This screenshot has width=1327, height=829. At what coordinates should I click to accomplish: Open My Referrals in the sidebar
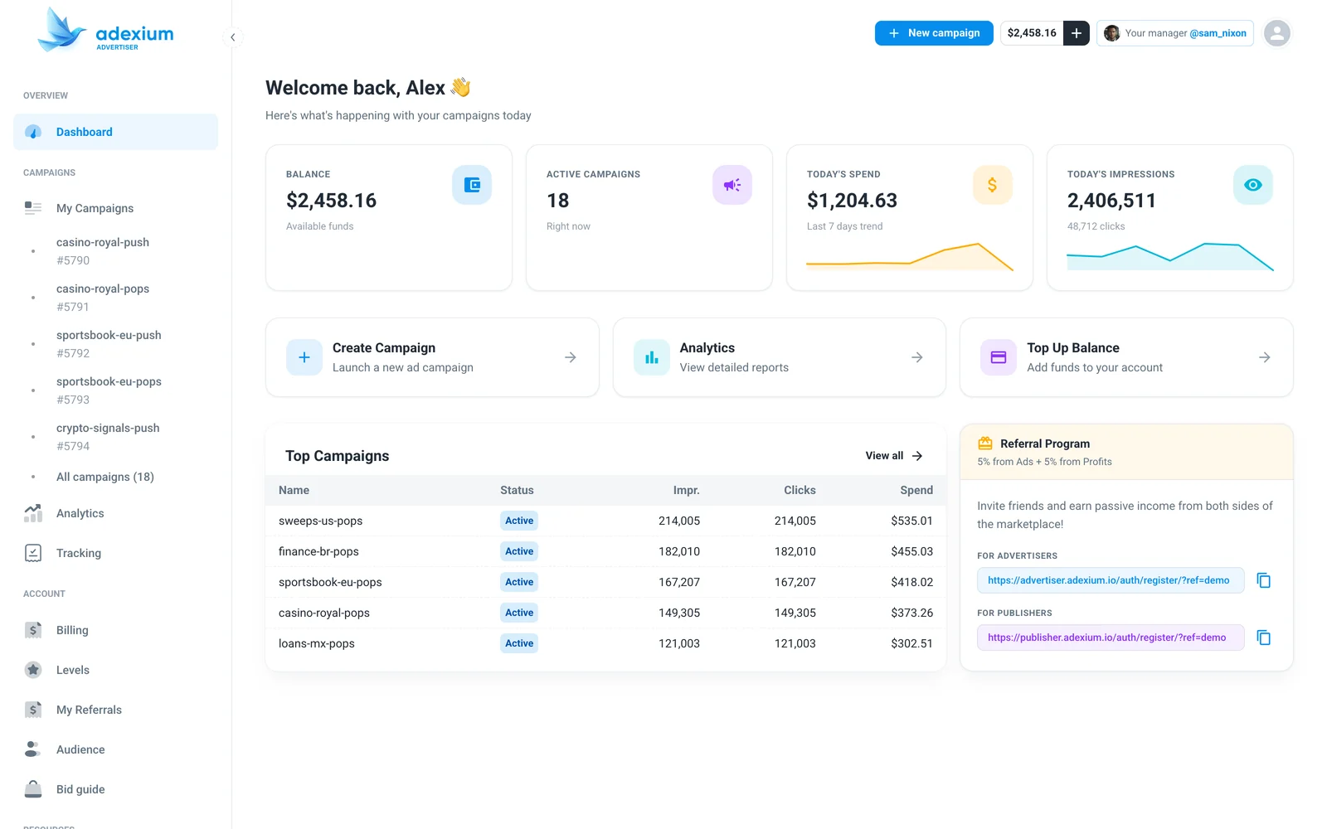tap(115, 710)
